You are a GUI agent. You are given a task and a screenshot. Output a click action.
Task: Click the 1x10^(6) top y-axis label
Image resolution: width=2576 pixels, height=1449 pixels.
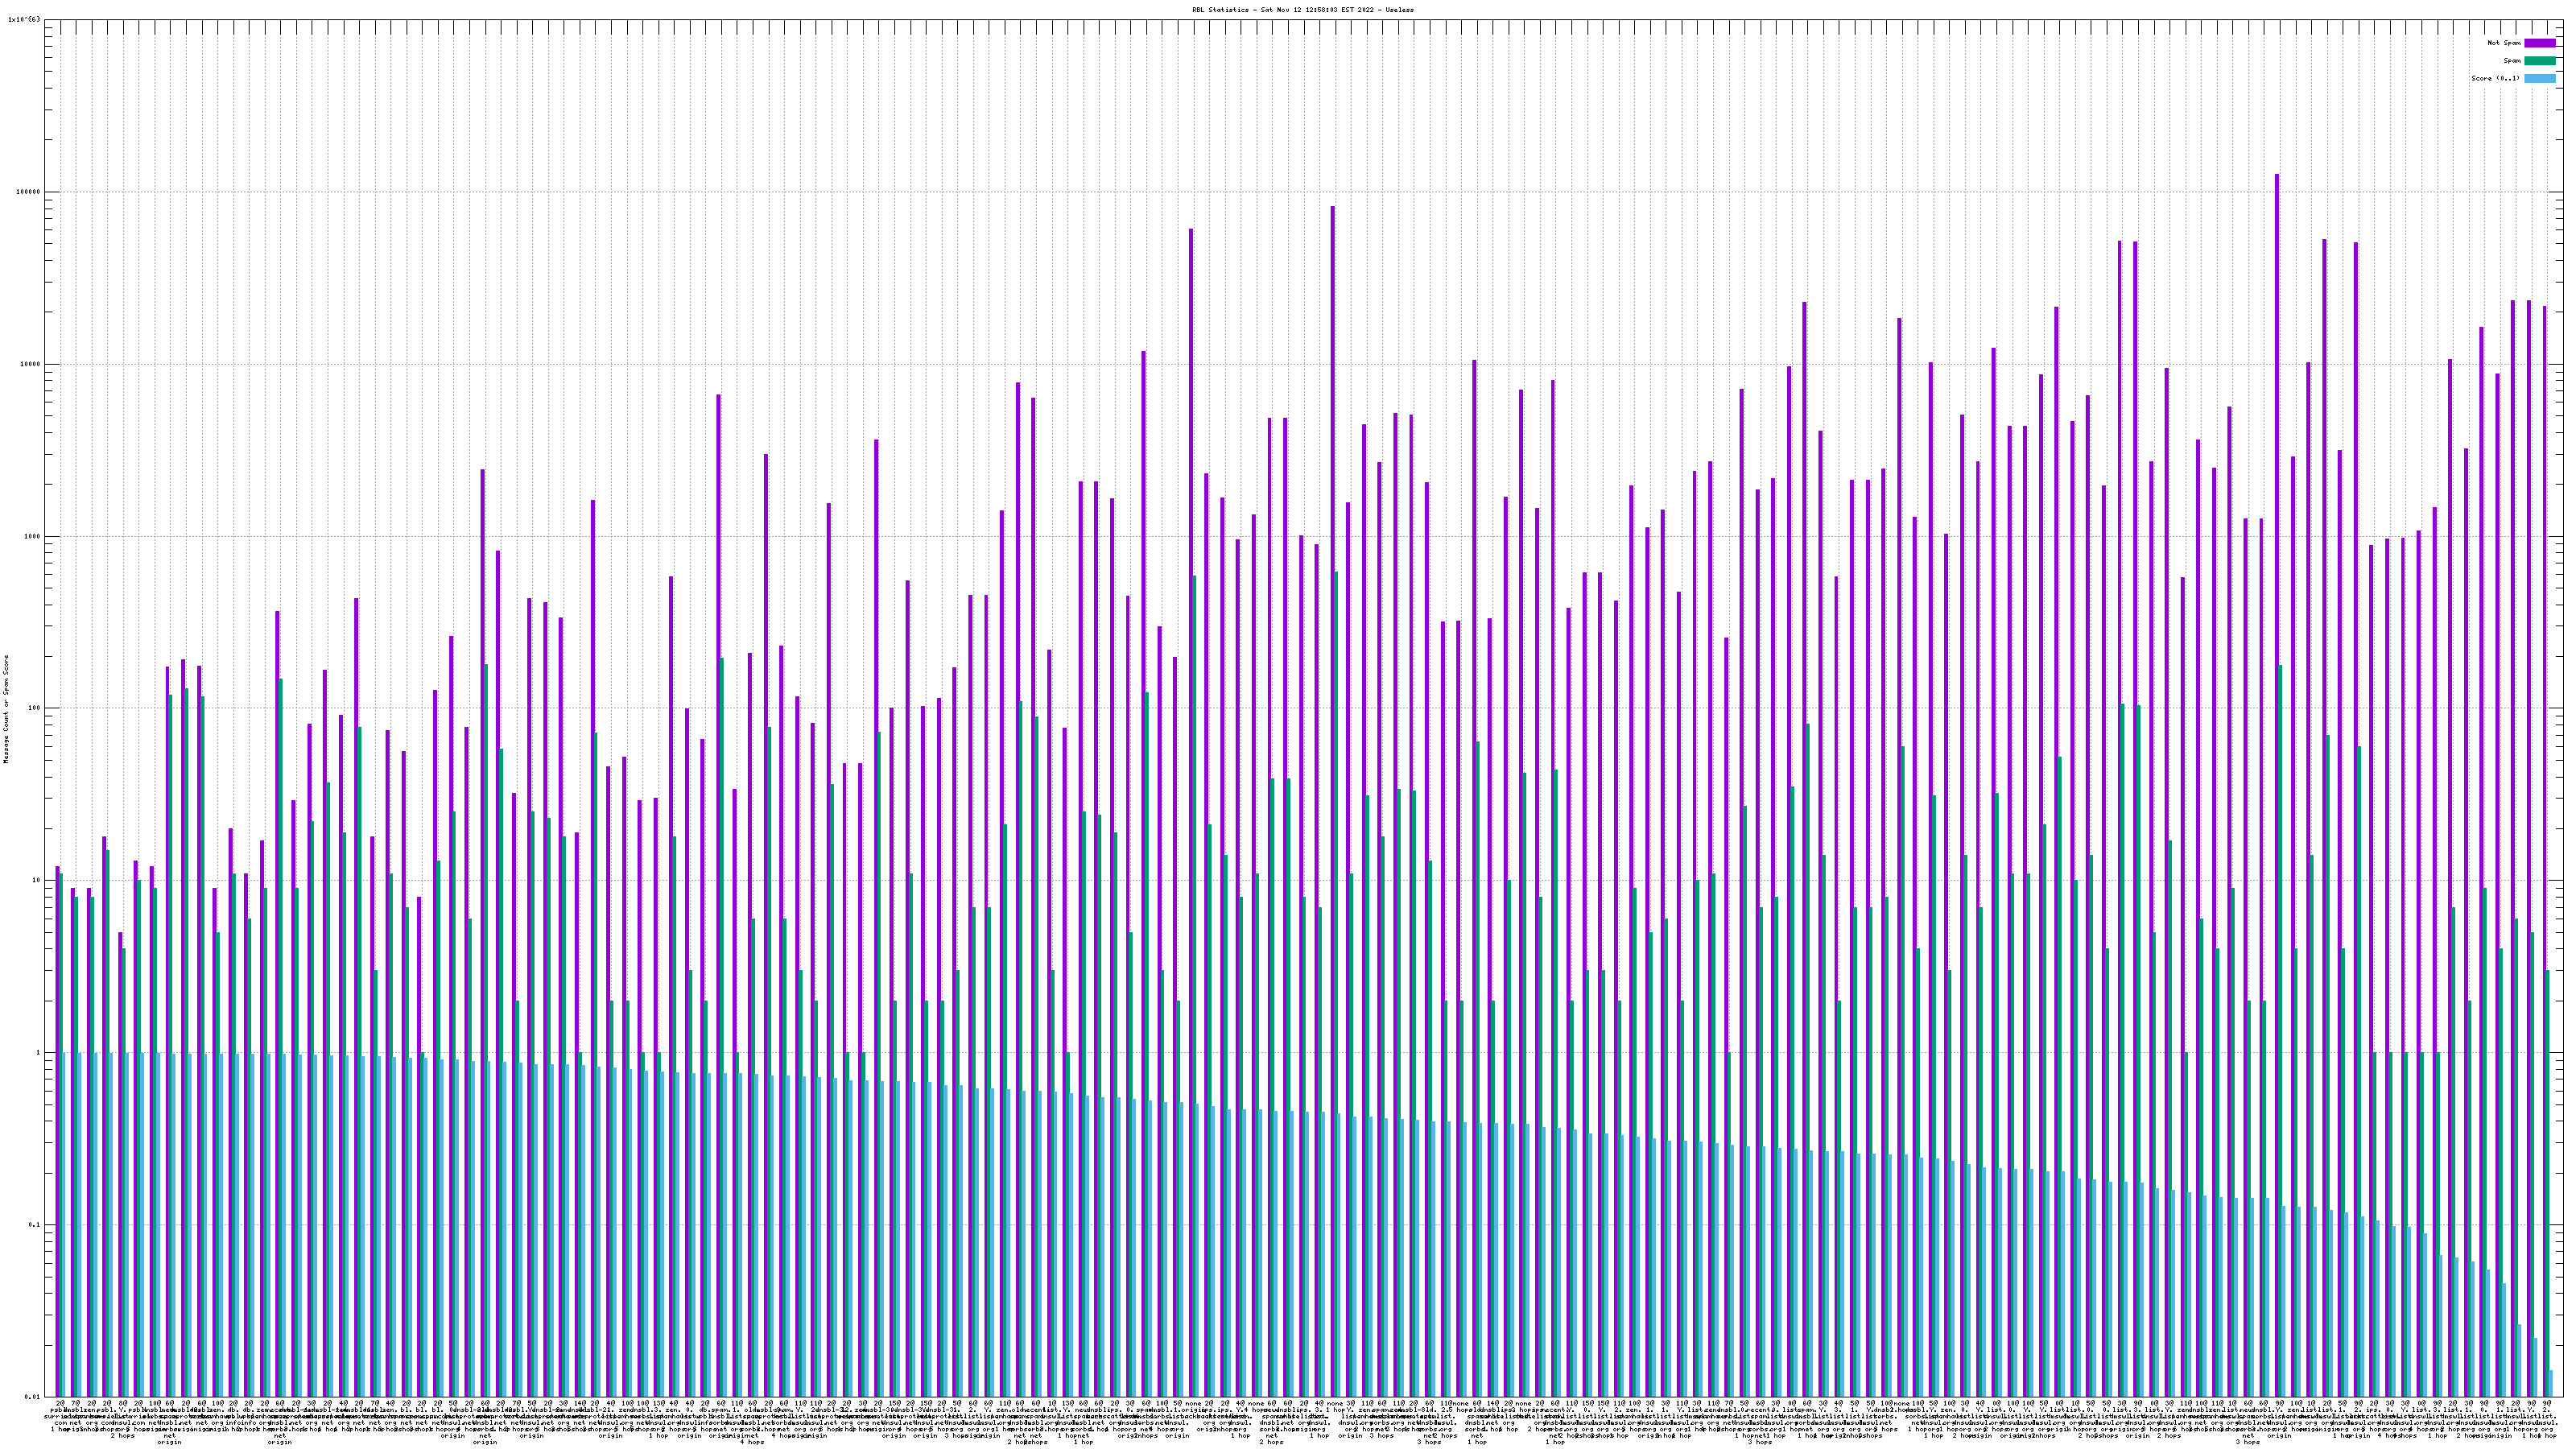(x=24, y=19)
